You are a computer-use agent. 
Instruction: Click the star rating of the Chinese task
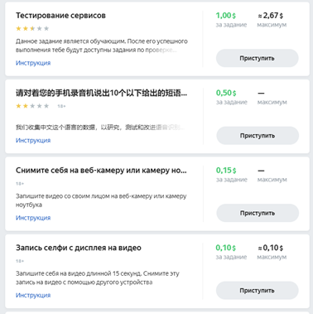[x=32, y=106]
